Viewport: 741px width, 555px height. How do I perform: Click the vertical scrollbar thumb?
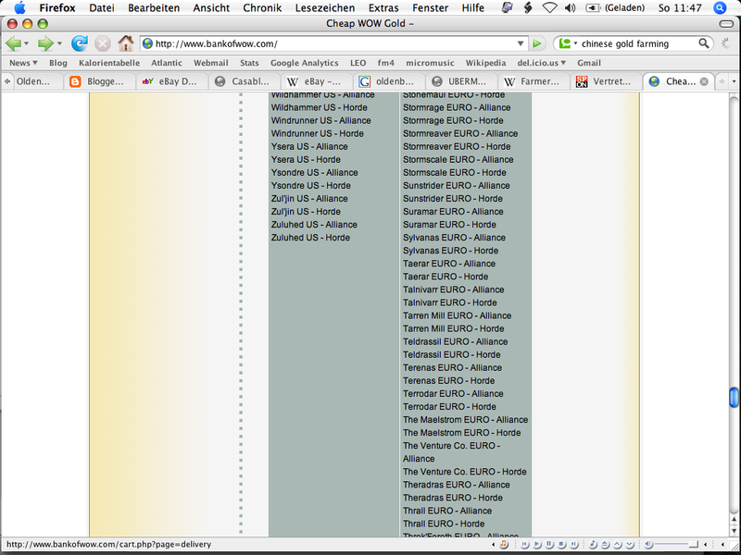point(734,397)
